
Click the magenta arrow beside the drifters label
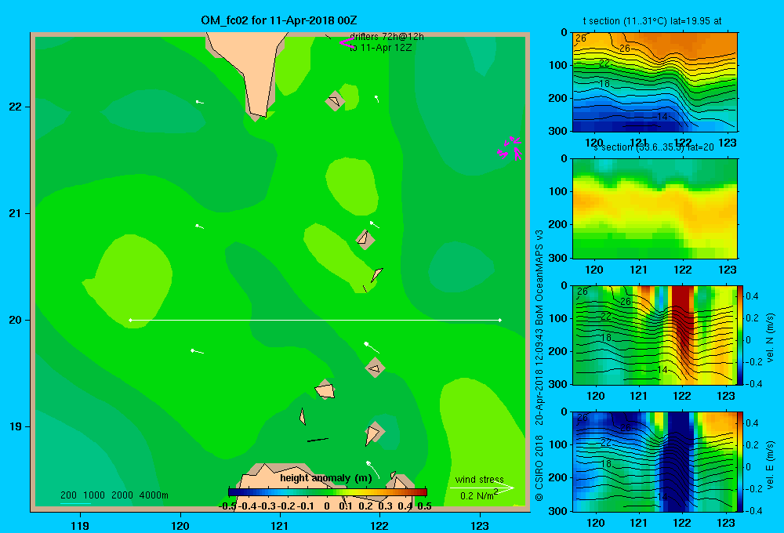[x=346, y=42]
